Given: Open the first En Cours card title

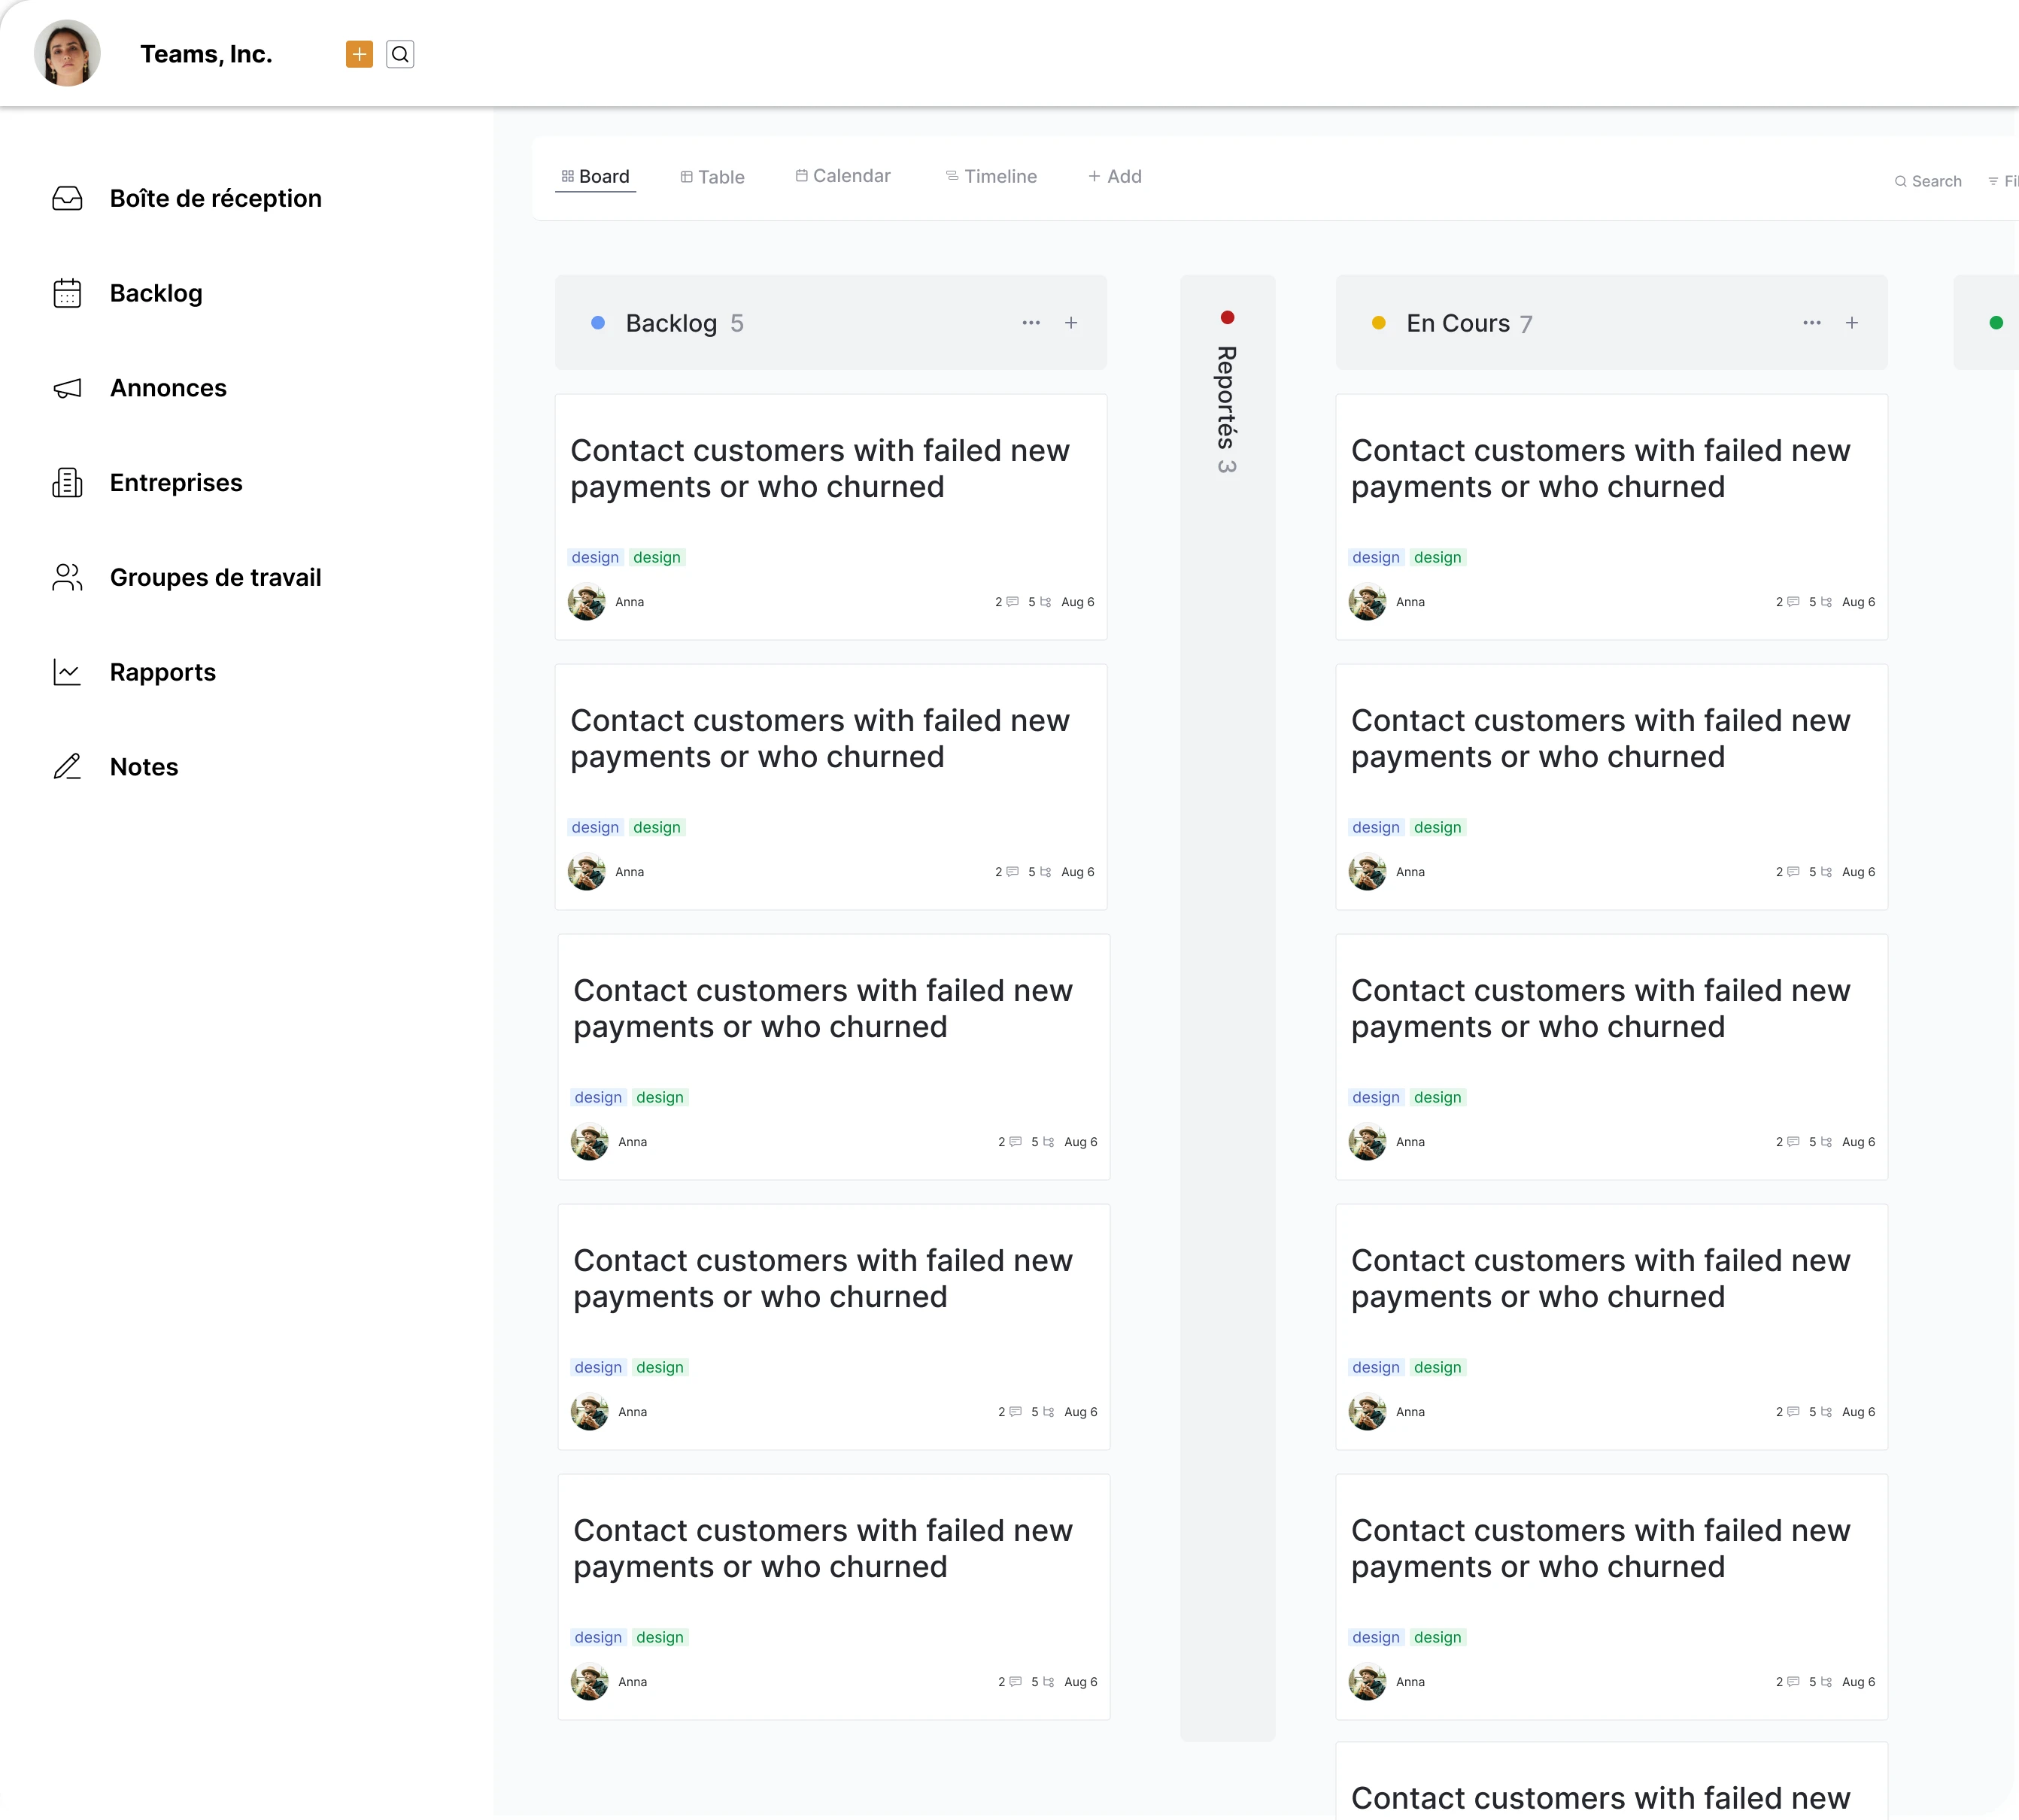Looking at the screenshot, I should point(1600,469).
